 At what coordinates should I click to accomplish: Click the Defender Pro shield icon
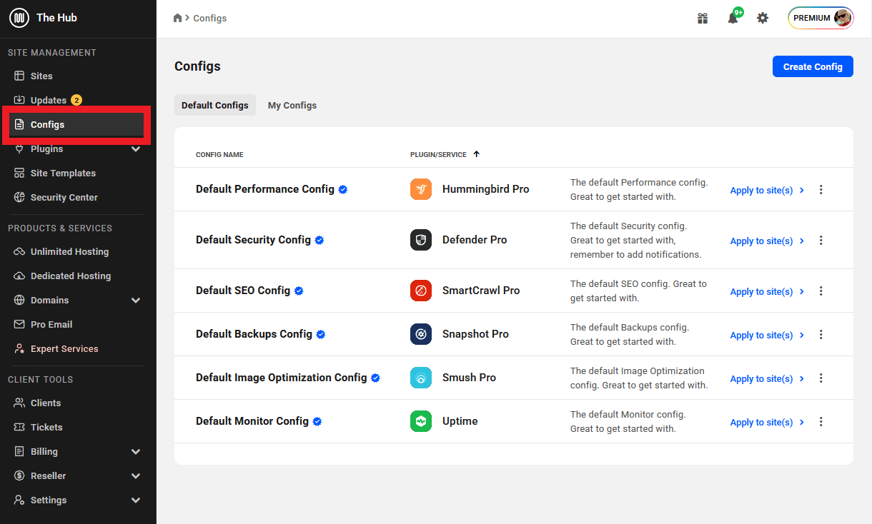coord(421,240)
